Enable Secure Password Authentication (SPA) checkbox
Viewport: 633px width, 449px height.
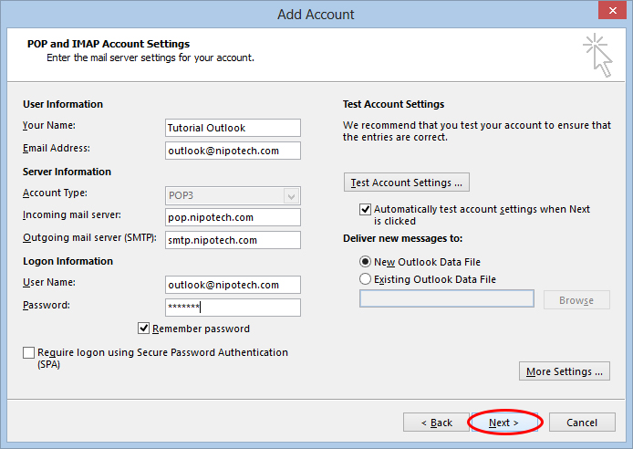click(x=28, y=352)
